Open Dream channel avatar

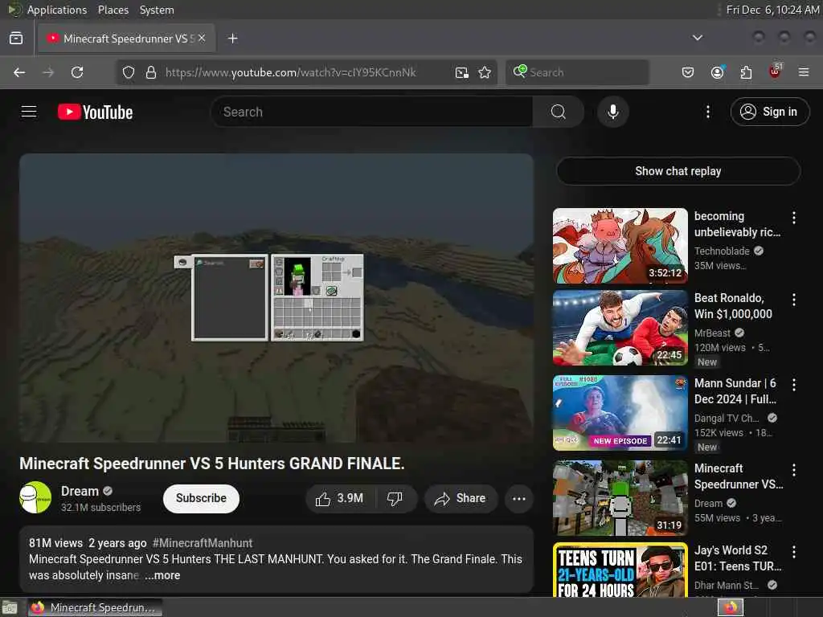[35, 497]
